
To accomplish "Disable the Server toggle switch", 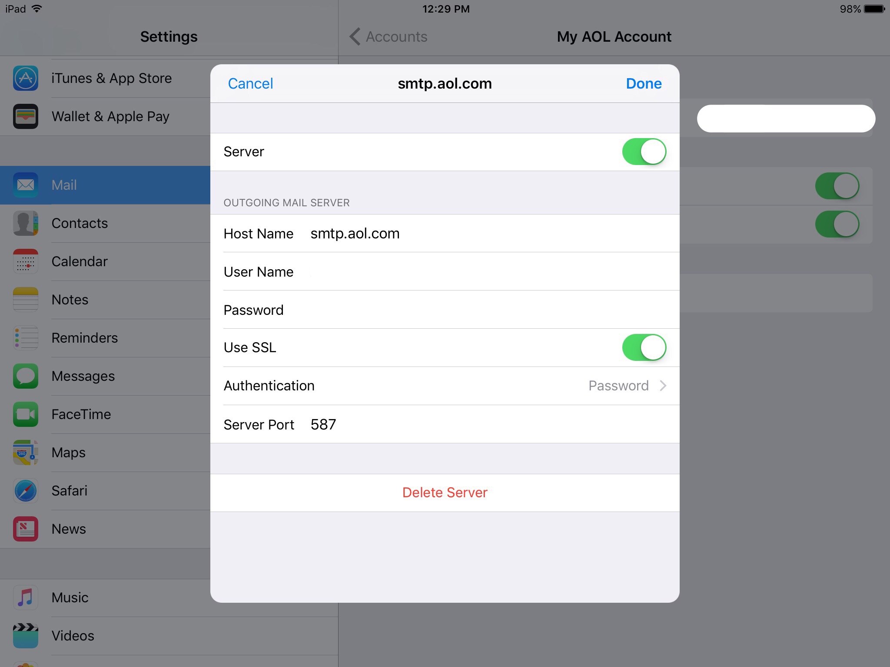I will click(644, 152).
